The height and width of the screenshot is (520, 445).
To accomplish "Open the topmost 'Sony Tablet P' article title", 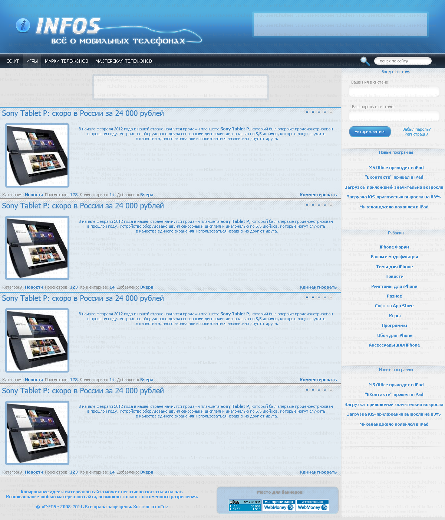I will 83,113.
